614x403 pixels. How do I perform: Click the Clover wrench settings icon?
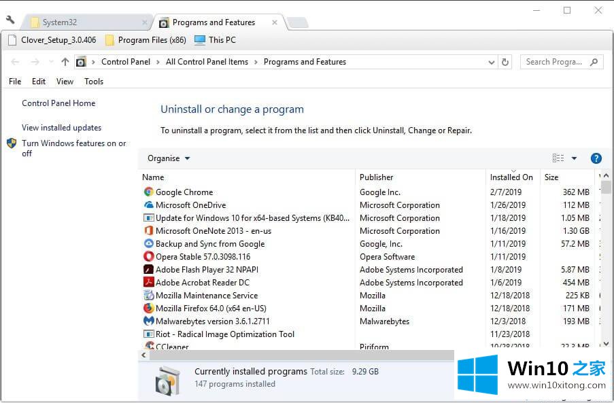(x=10, y=20)
